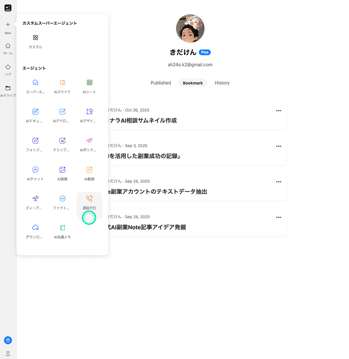
Task: Open options menu on AI副業Note記事アイデア発掘
Action: pos(279,217)
